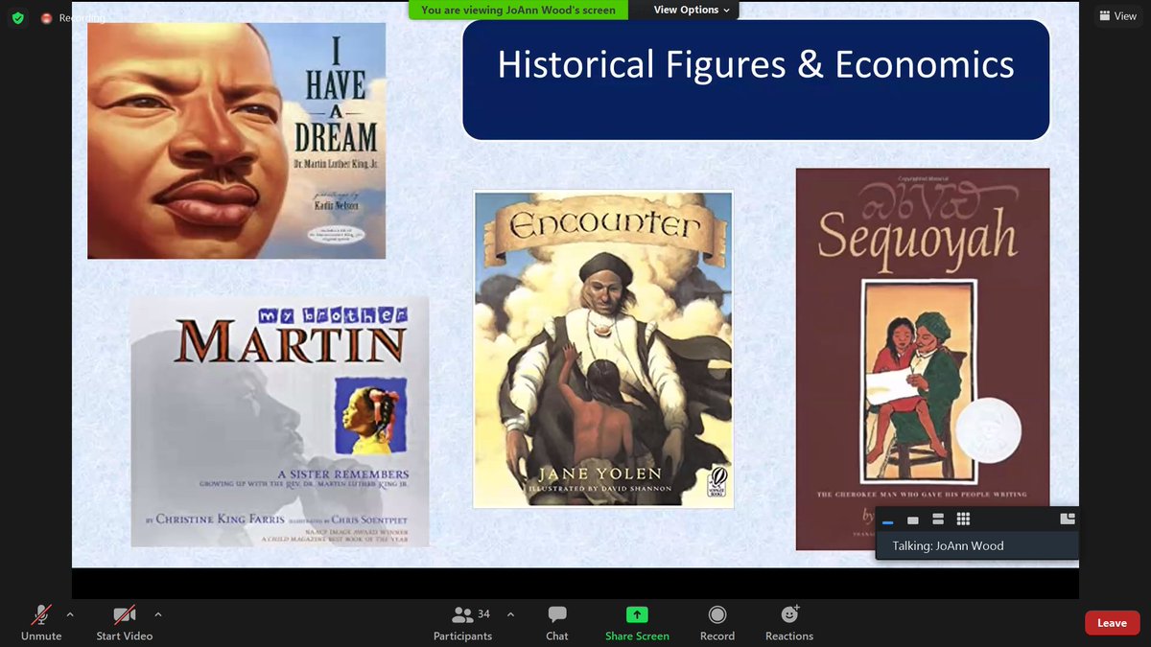
Task: Click the 'Encounter' book cover
Action: 603,349
